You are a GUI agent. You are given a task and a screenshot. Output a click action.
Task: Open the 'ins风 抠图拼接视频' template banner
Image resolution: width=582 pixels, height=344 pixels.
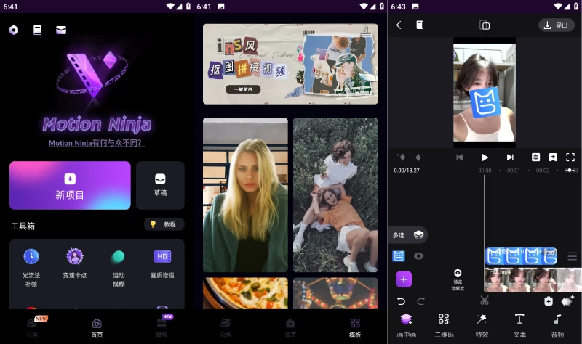(x=290, y=64)
